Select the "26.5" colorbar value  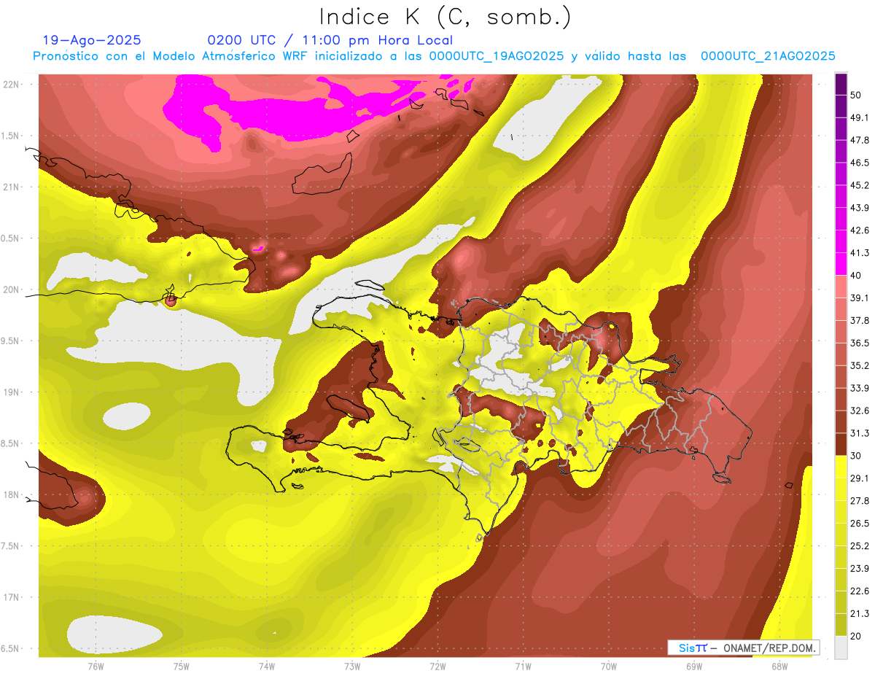click(x=860, y=523)
